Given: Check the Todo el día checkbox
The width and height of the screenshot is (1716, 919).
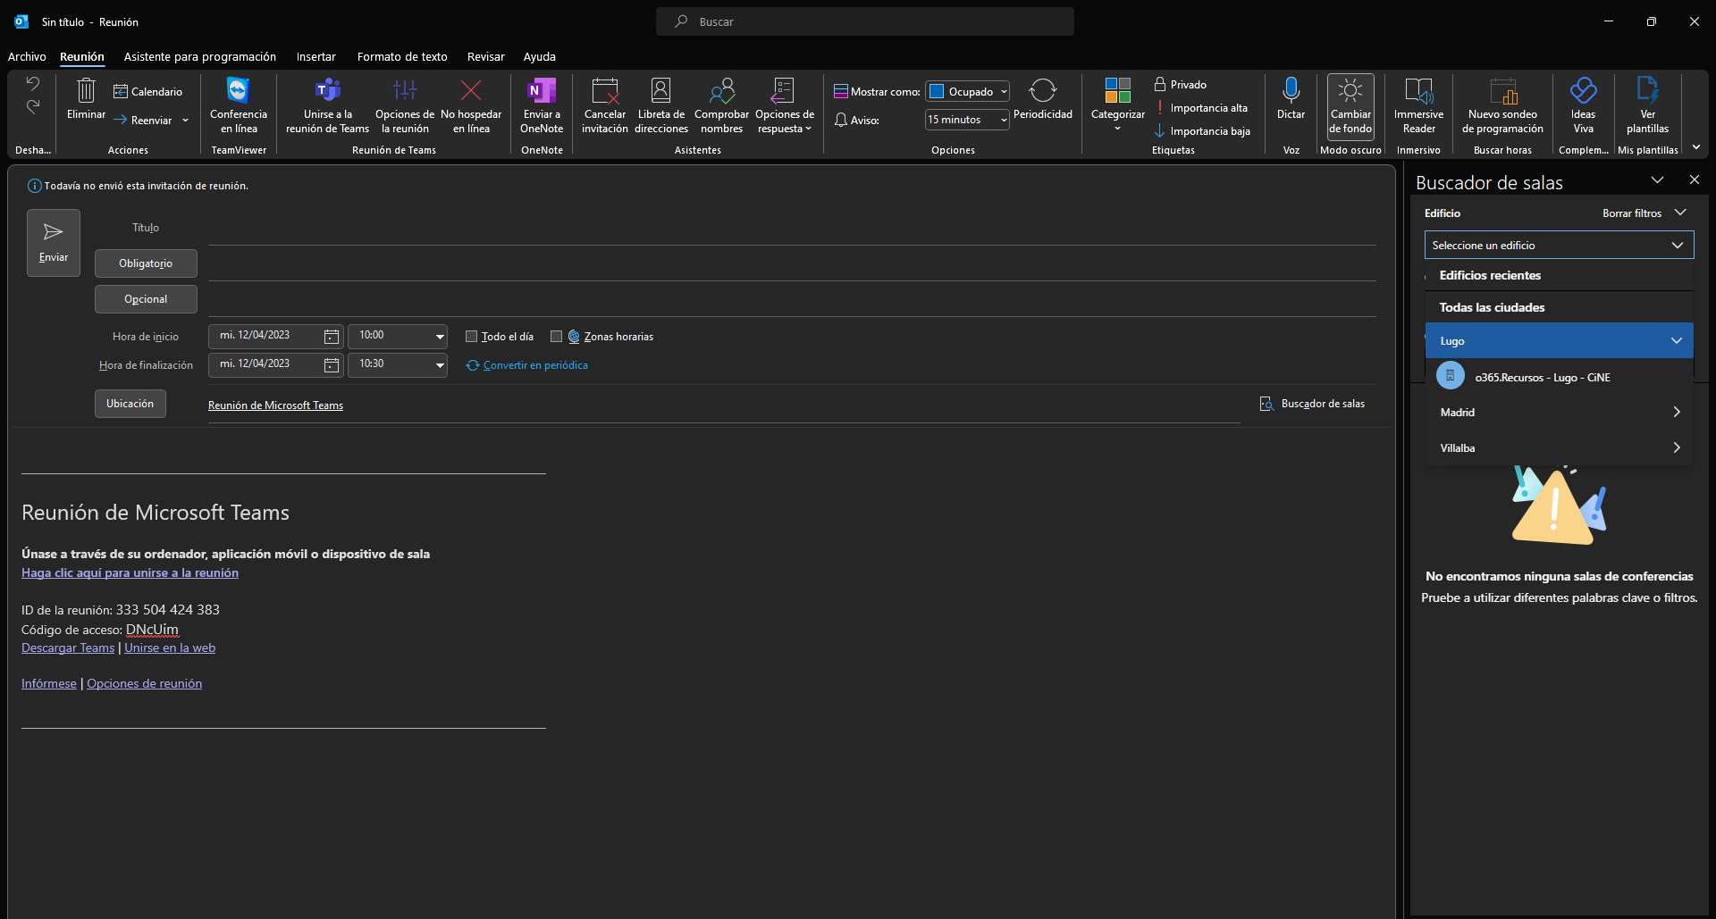Looking at the screenshot, I should pyautogui.click(x=471, y=337).
